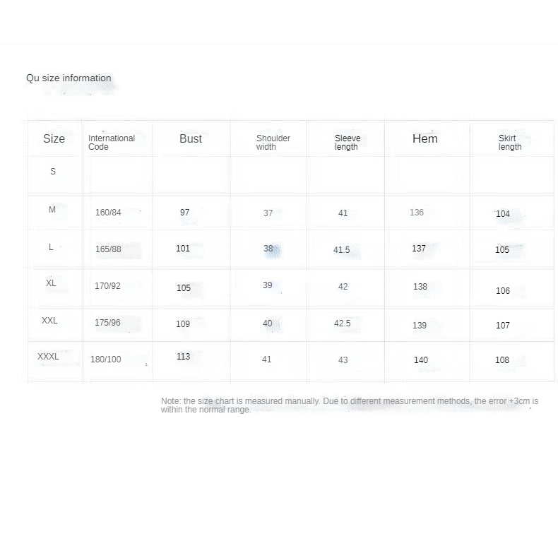The height and width of the screenshot is (558, 558).
Task: Select the XL size row label
Action: tap(51, 283)
